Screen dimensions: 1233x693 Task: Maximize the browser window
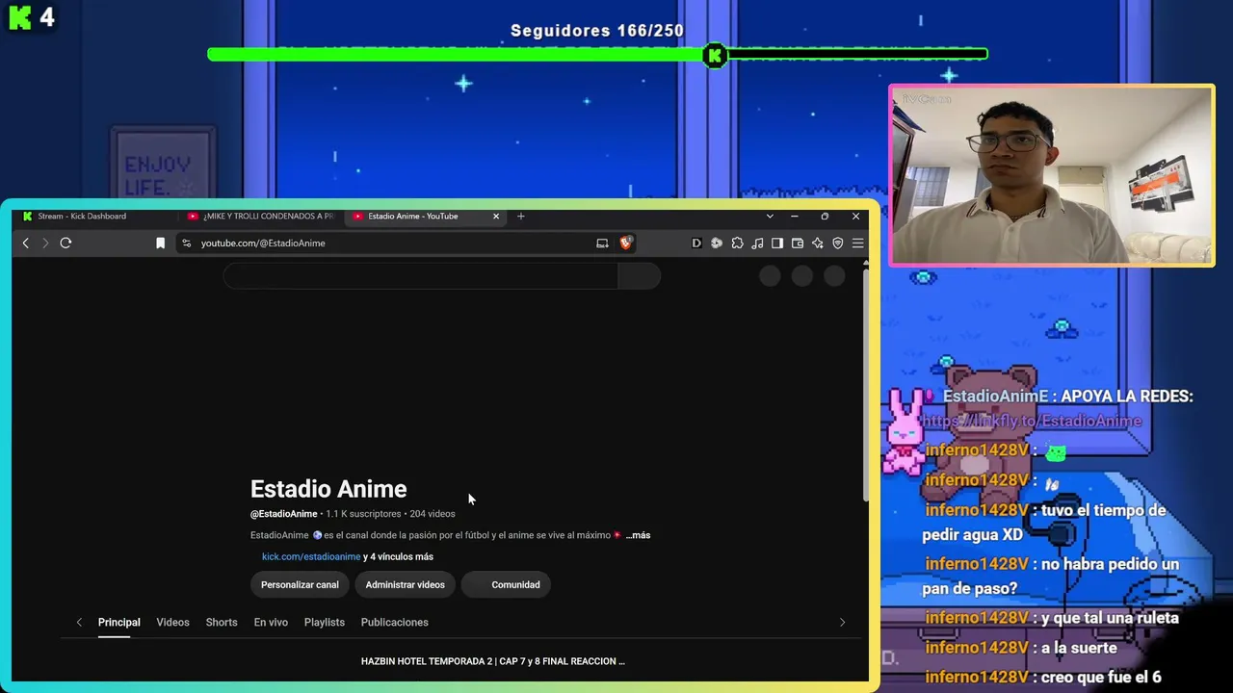click(825, 217)
